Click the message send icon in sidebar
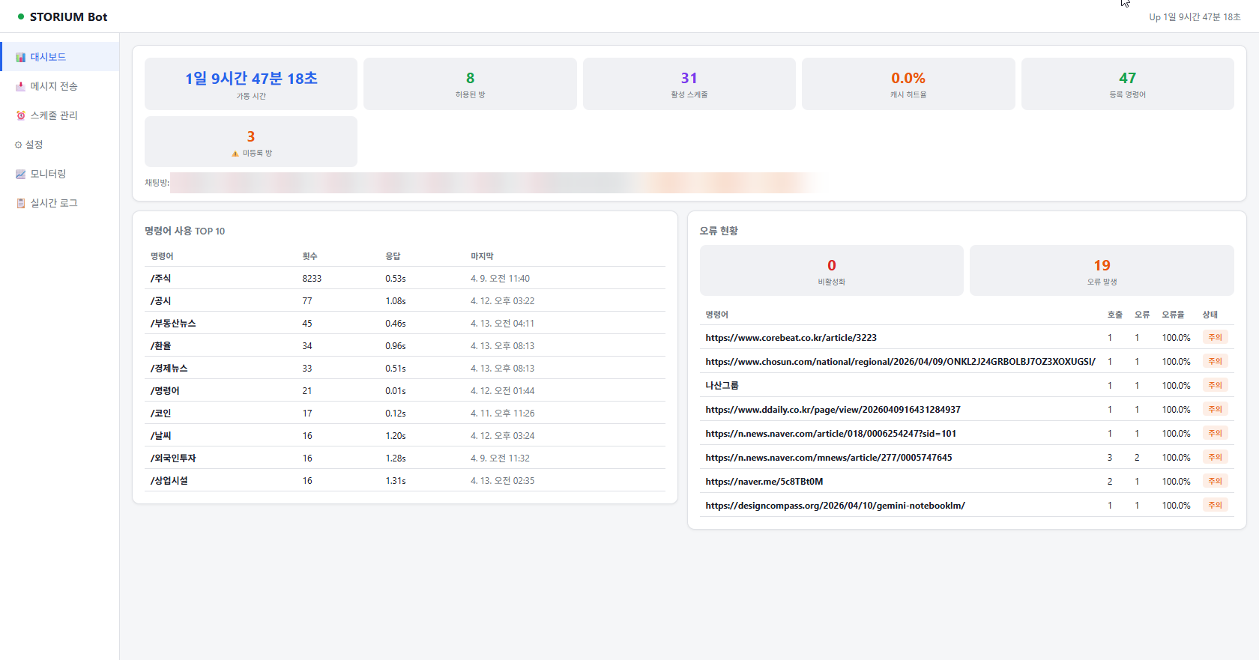1259x660 pixels. [20, 87]
